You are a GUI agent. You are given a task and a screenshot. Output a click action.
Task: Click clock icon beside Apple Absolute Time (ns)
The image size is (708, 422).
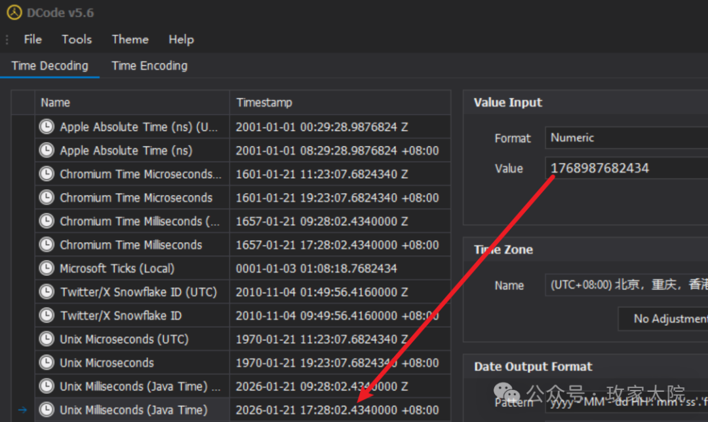pos(47,150)
